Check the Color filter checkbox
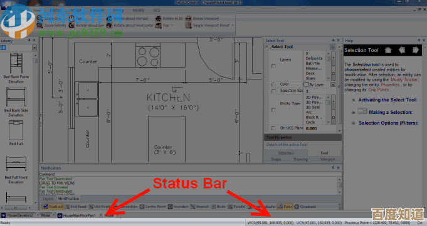 tap(273, 85)
